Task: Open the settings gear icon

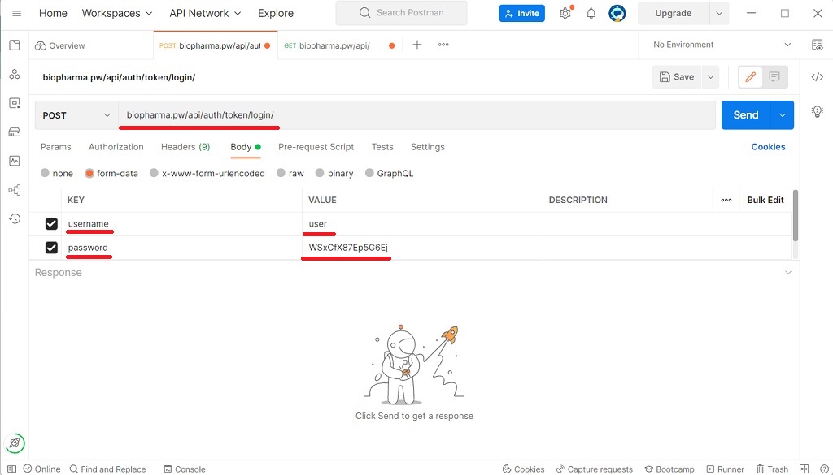Action: point(565,13)
